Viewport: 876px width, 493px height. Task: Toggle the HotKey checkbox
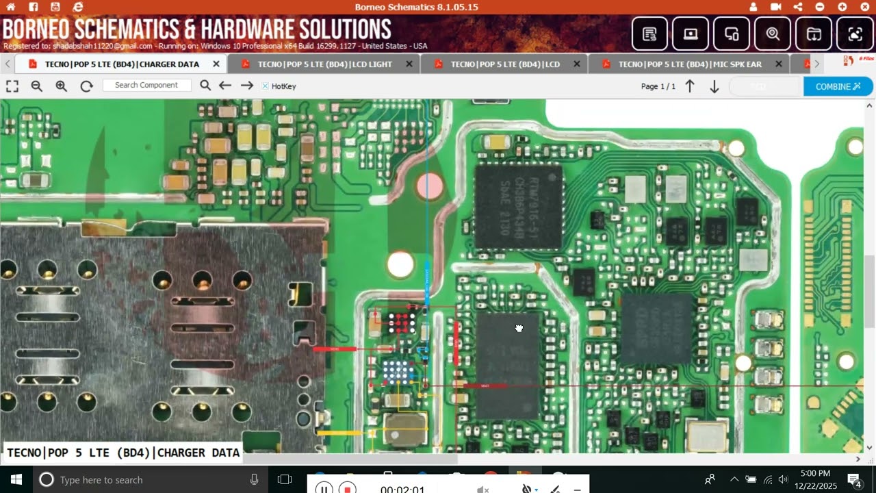(x=266, y=86)
